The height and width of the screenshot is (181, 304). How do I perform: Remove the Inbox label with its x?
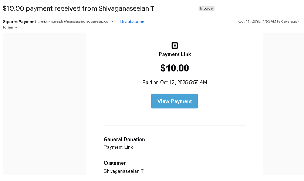[x=212, y=9]
